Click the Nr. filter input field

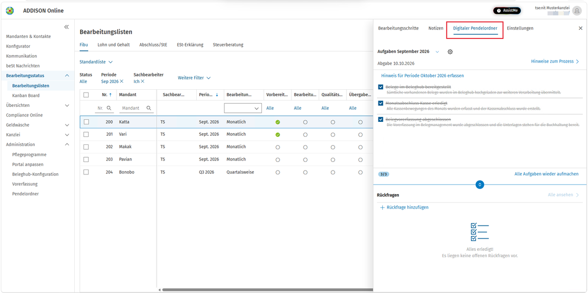tap(104, 108)
